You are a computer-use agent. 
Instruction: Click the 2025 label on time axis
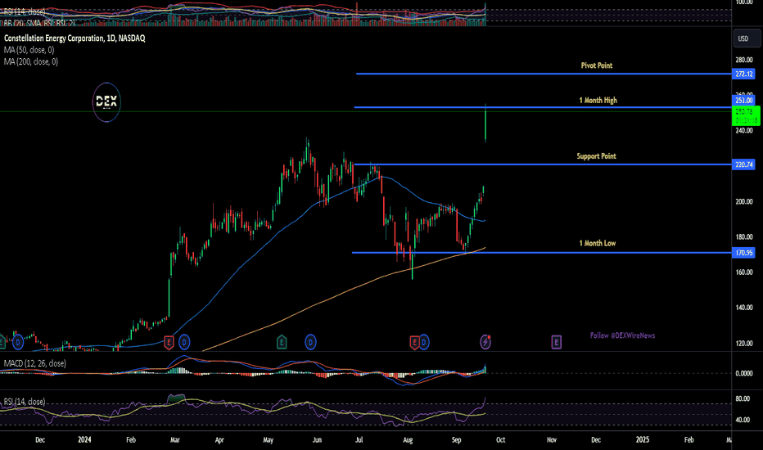[x=643, y=440]
